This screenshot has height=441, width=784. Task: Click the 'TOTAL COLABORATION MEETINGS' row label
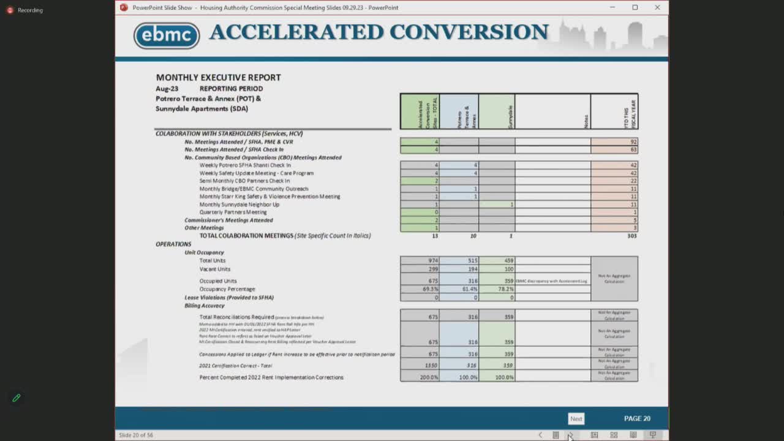(x=246, y=236)
